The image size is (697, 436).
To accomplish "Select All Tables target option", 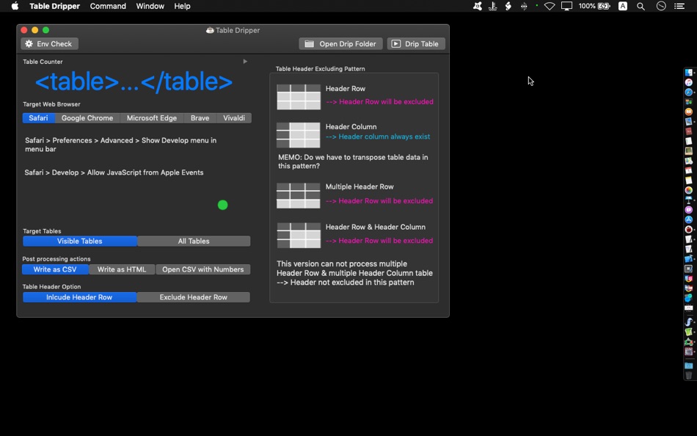I will (x=194, y=241).
